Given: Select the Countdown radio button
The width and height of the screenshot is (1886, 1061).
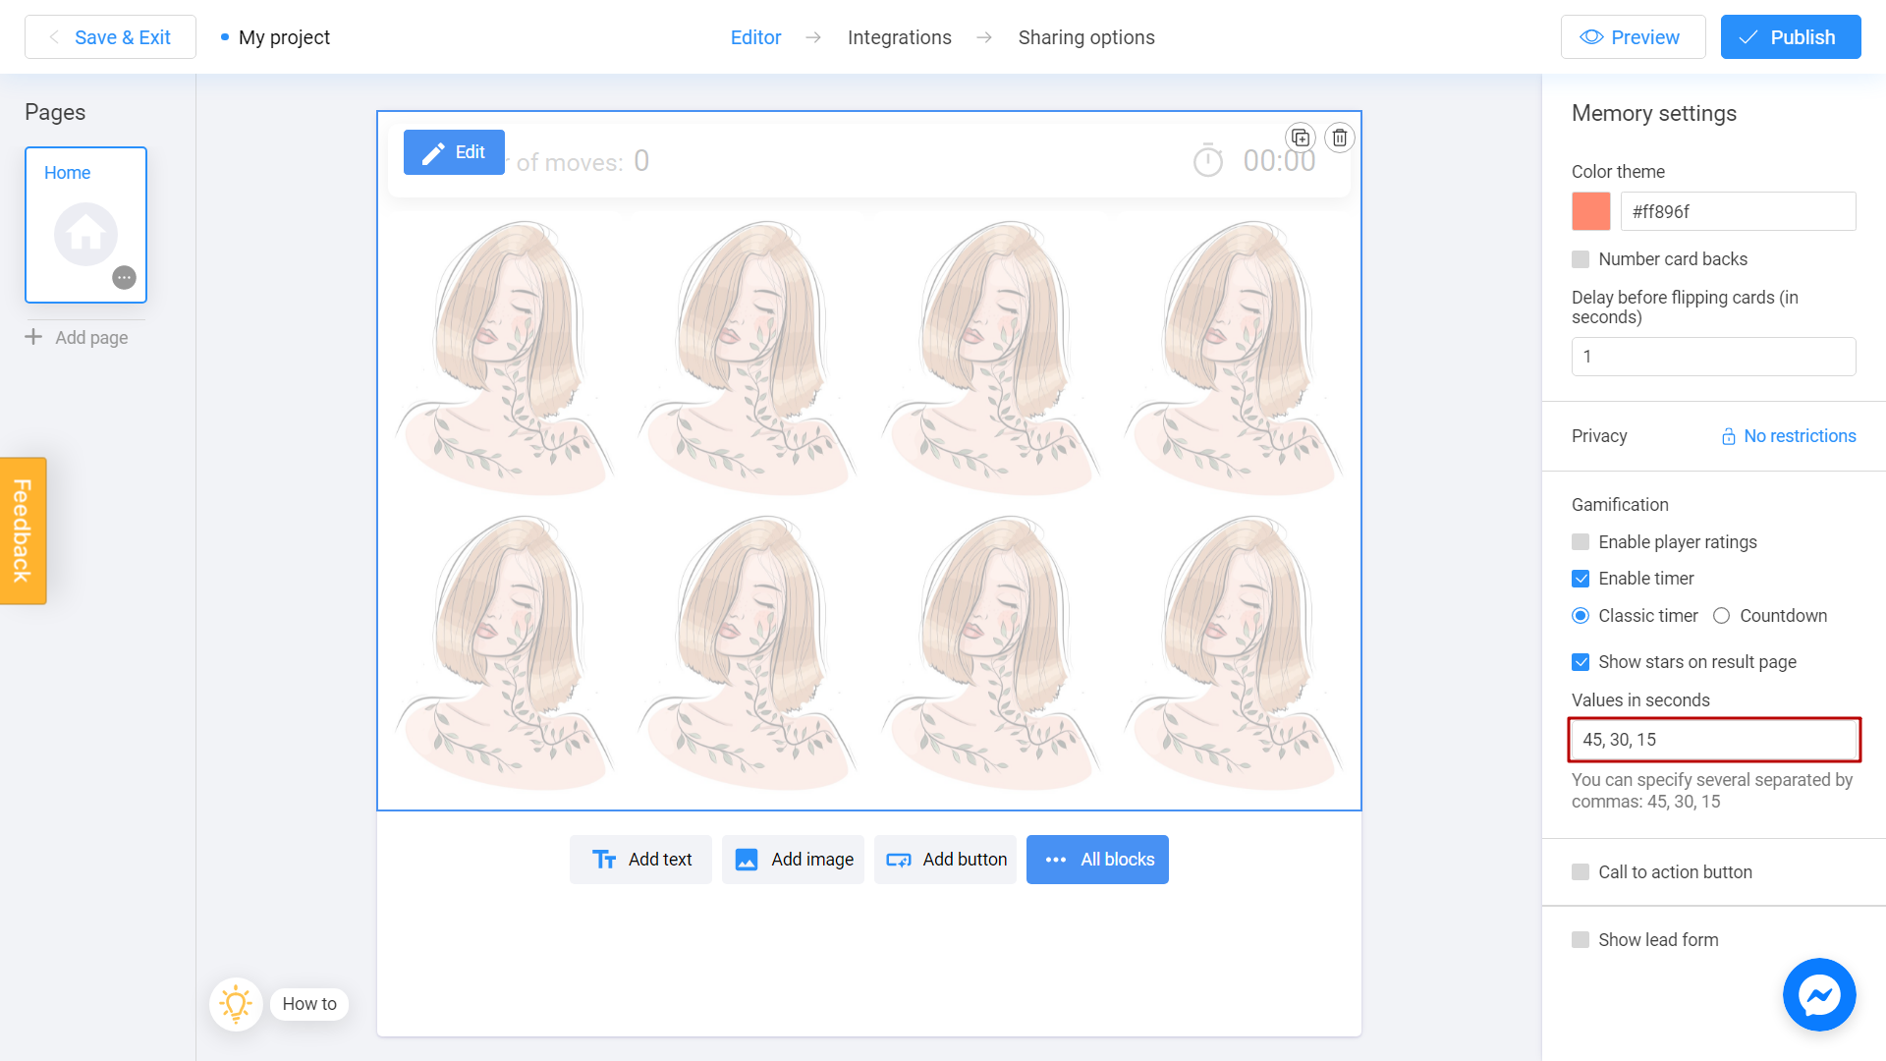Looking at the screenshot, I should (1722, 615).
